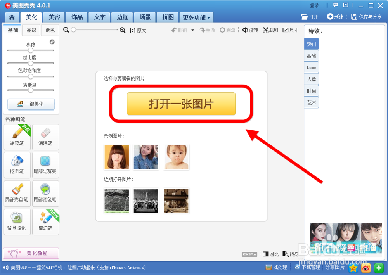Viewport: 388px width, 275px height.
Task: Adjust the 色彩饱和度 slider handle
Action: [x=30, y=76]
